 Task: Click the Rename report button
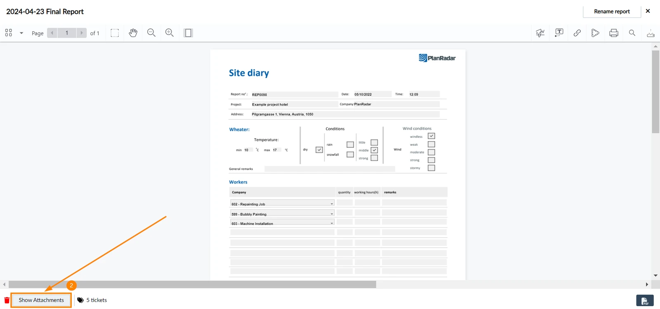612,12
